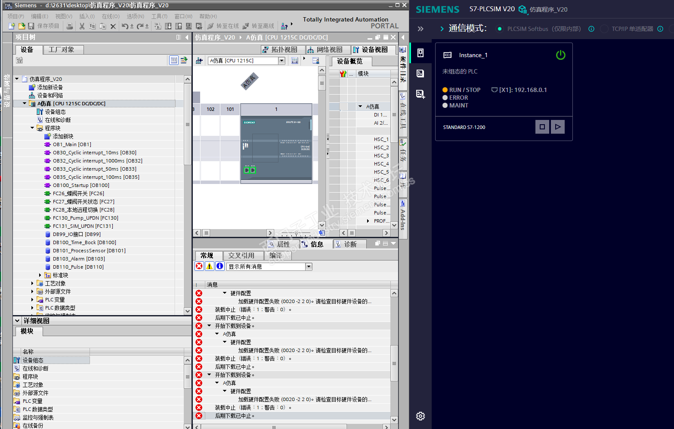Image resolution: width=674 pixels, height=429 pixels.
Task: Toggle the warning messages filter
Action: pyautogui.click(x=210, y=266)
